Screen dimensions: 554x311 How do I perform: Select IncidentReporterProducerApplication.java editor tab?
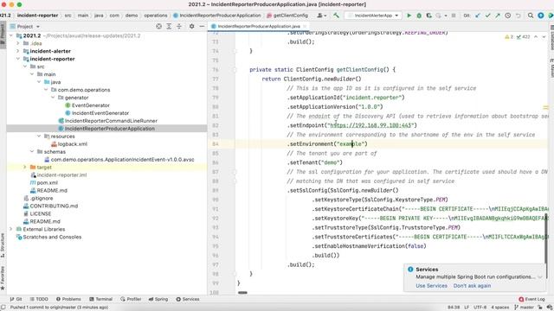point(259,27)
